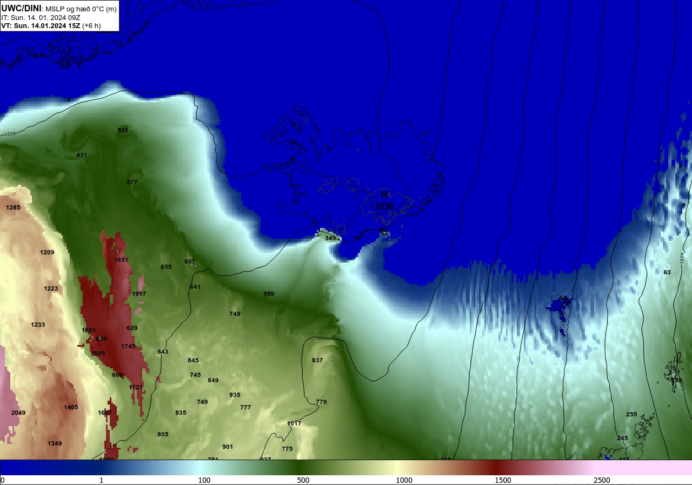692x485 pixels.
Task: Click the 1851 value in the red area
Action: pos(121,260)
